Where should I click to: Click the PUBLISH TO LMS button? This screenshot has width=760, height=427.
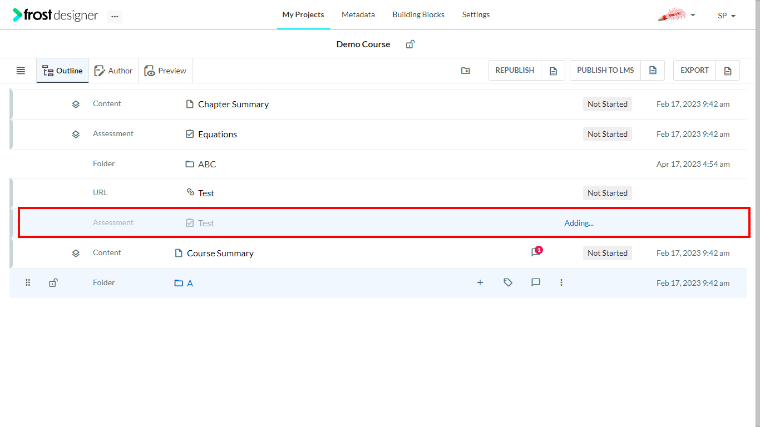605,71
